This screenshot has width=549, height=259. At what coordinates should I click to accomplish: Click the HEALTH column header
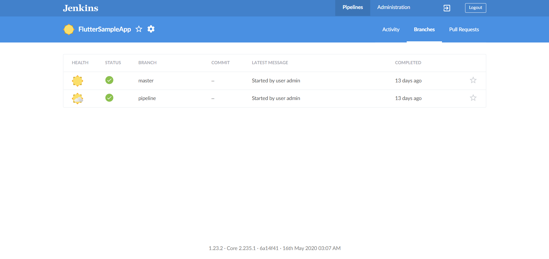pos(80,63)
